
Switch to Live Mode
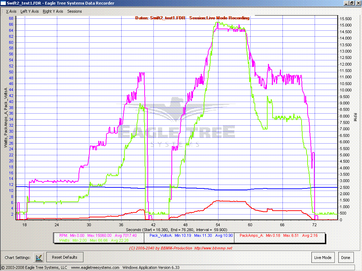[323, 258]
